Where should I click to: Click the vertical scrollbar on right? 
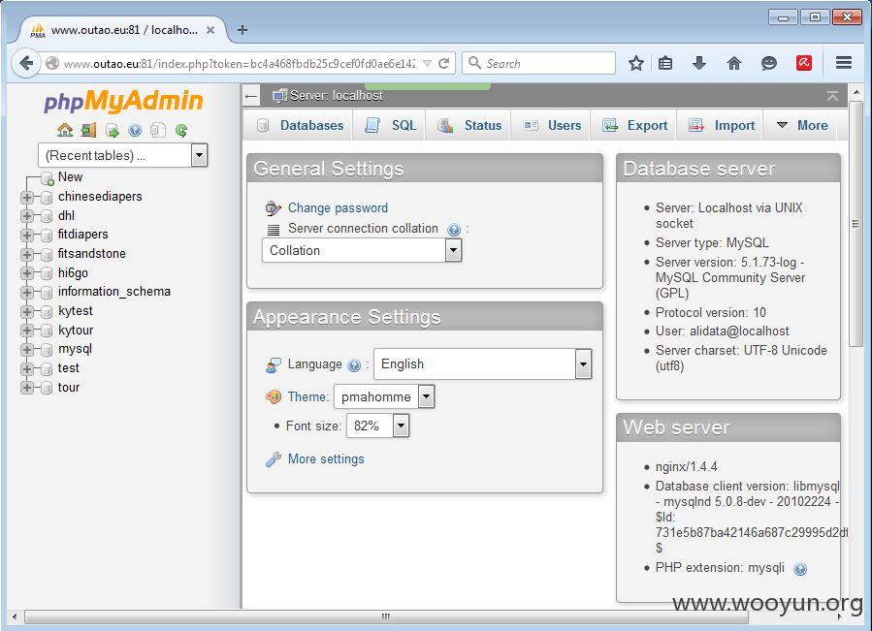click(x=856, y=225)
